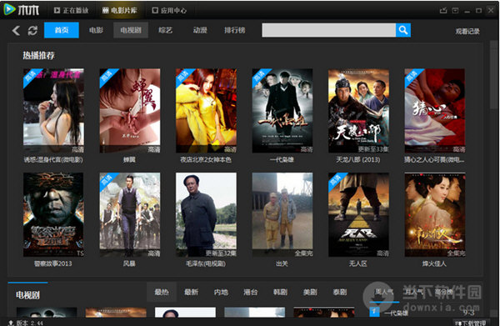Go to the 电影 category
The image size is (500, 326).
point(96,30)
